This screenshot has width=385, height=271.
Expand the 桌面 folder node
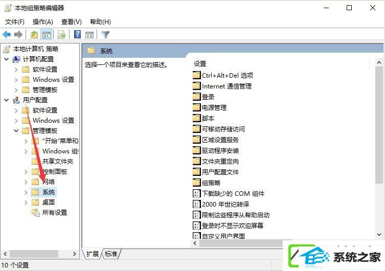tap(26, 202)
